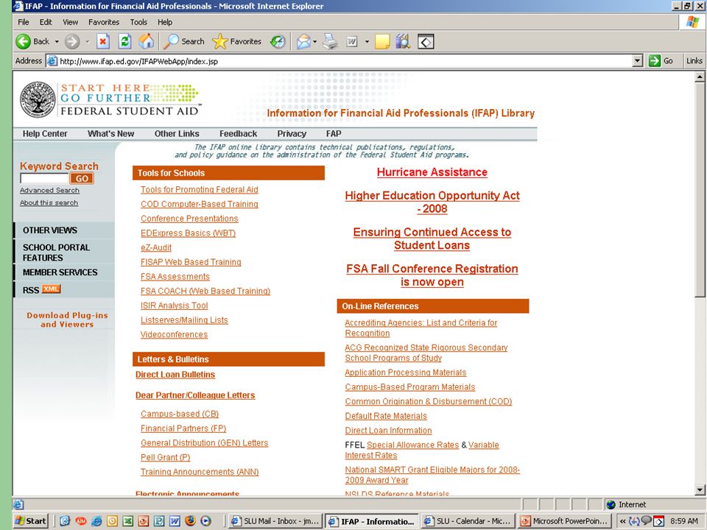This screenshot has width=707, height=530.
Task: Open the Favorites star in the toolbar
Action: [220, 41]
